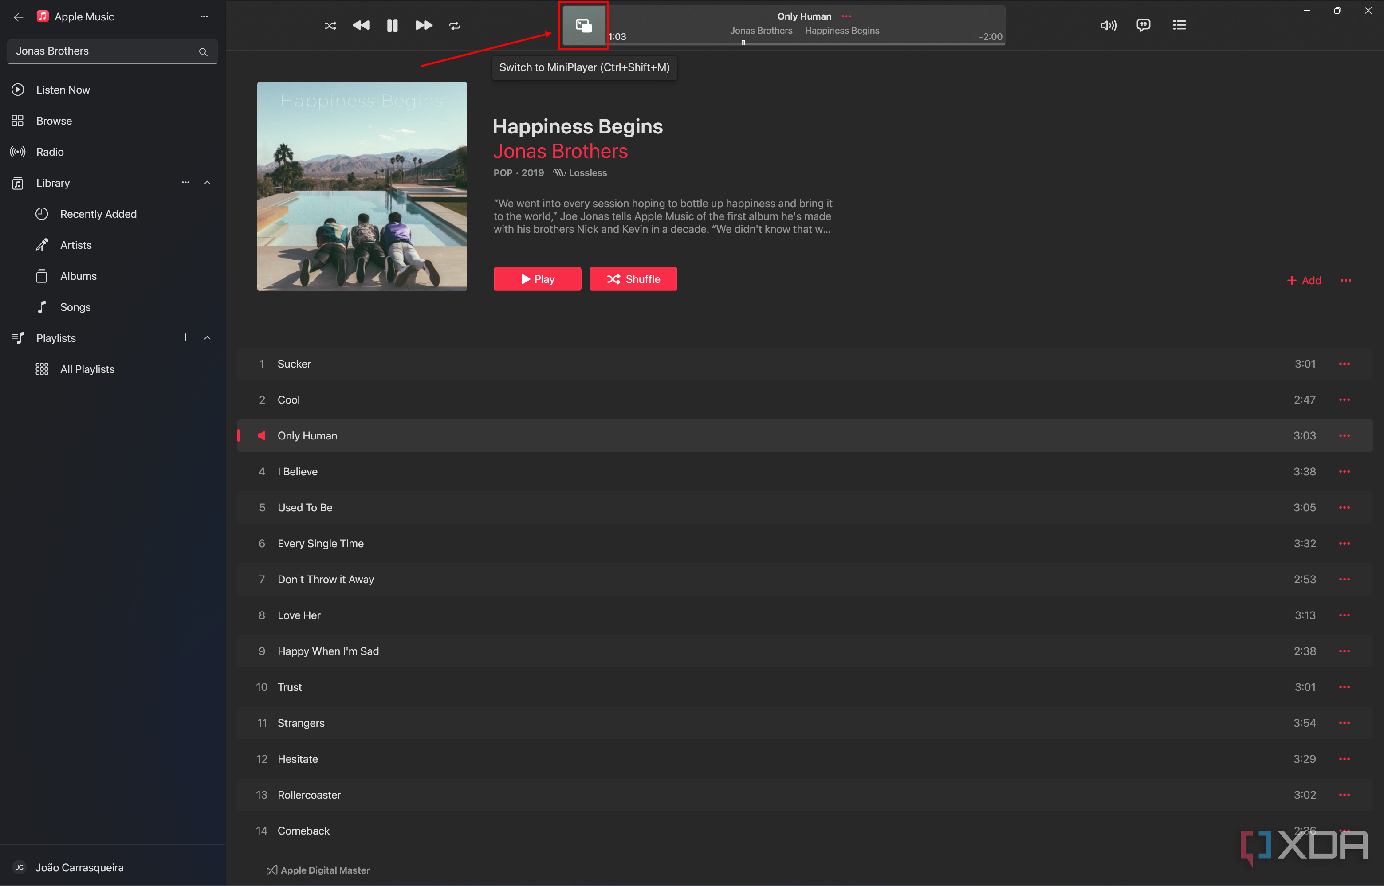The width and height of the screenshot is (1384, 886).
Task: Open the lyrics panel
Action: pyautogui.click(x=1143, y=25)
